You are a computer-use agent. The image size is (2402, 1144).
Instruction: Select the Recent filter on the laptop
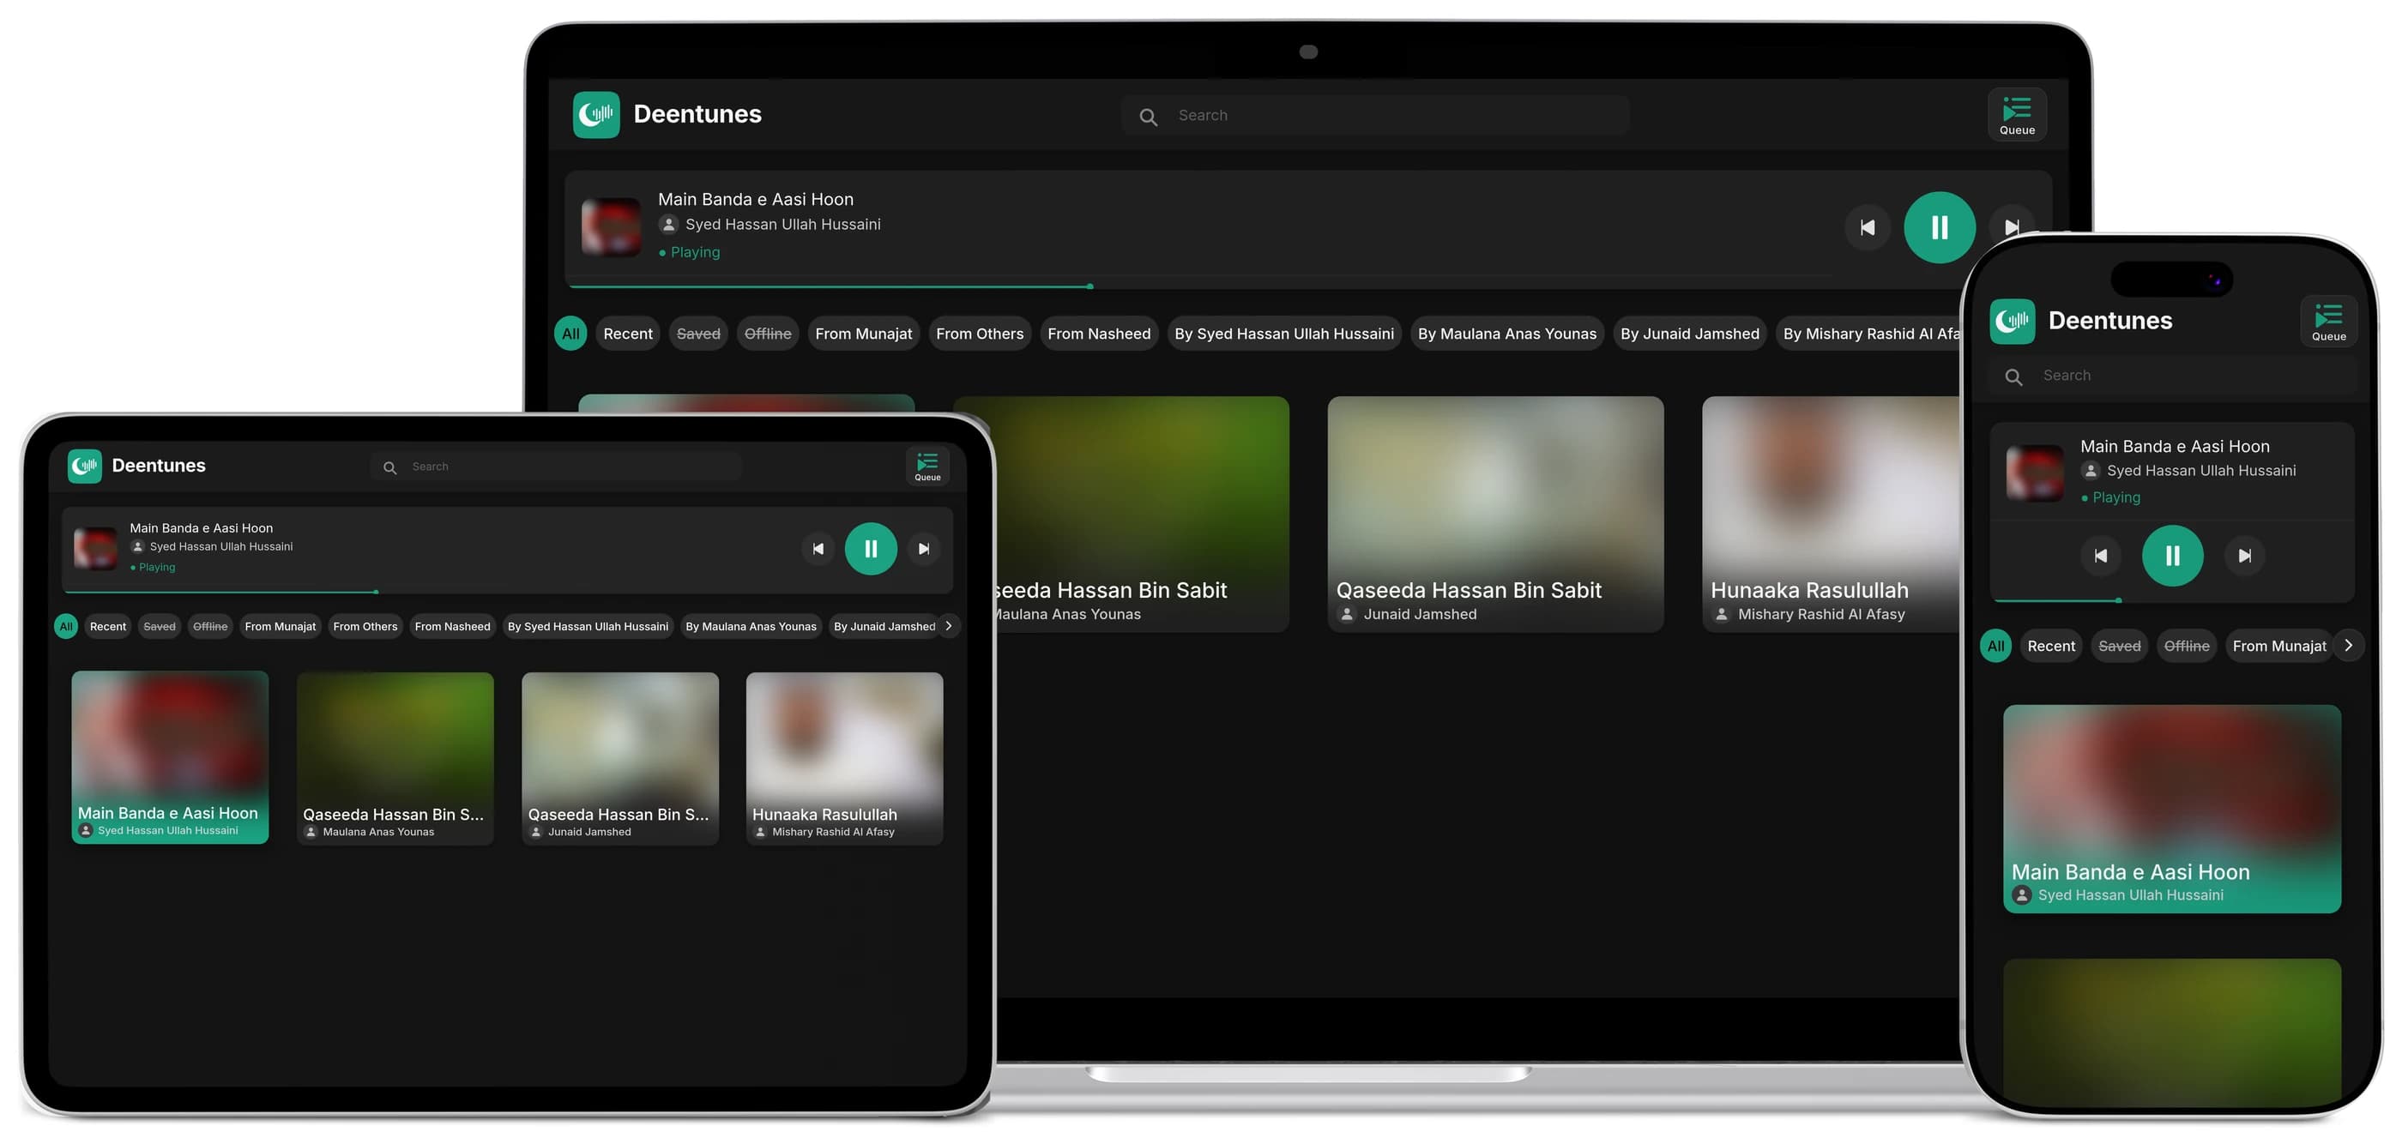[628, 334]
